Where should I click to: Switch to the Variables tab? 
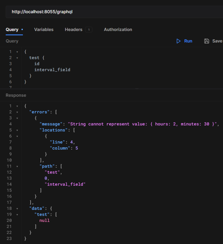click(x=44, y=30)
